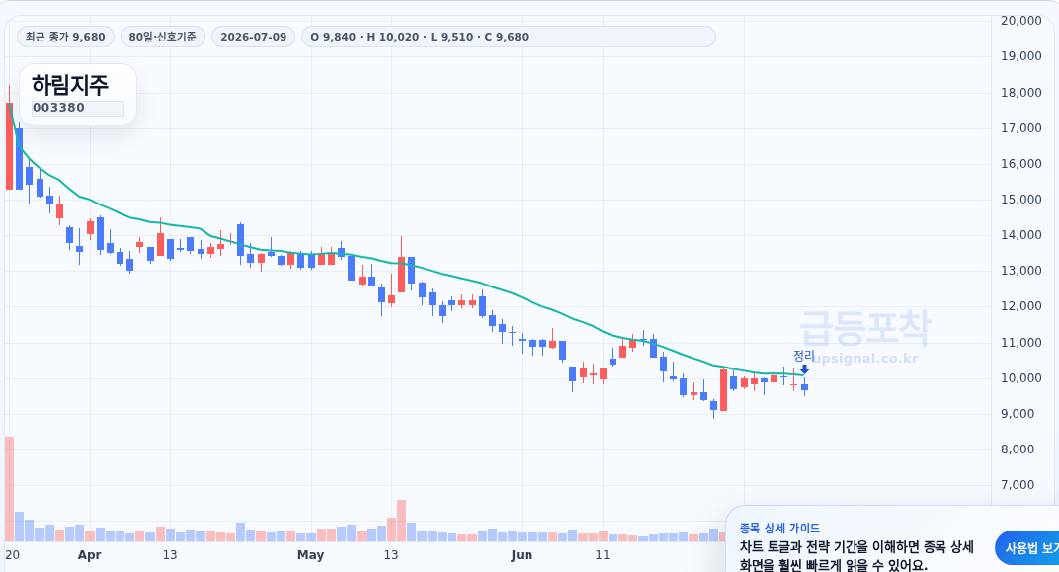Image resolution: width=1059 pixels, height=572 pixels.
Task: Click the tallest red volume bar at far left
Action: 10,489
